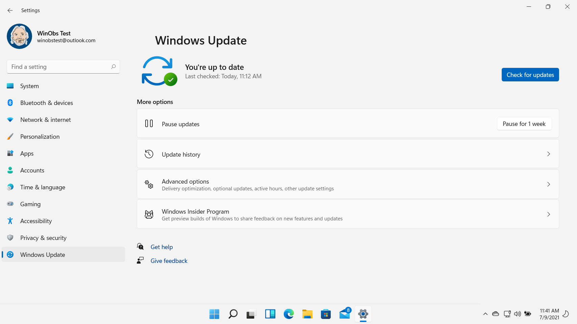Click the Accessibility settings icon

tap(10, 221)
